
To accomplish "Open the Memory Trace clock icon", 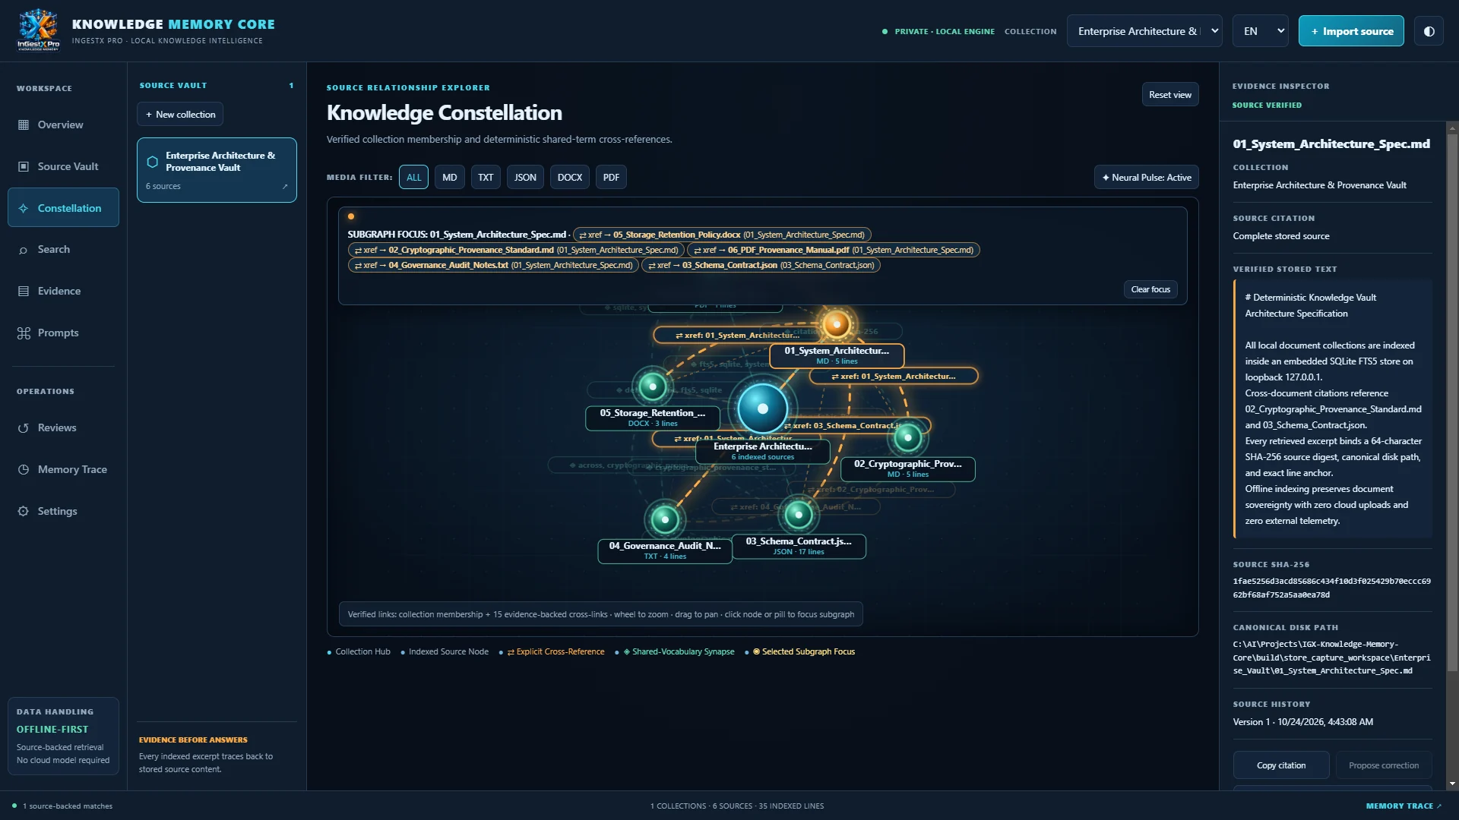I will [24, 469].
